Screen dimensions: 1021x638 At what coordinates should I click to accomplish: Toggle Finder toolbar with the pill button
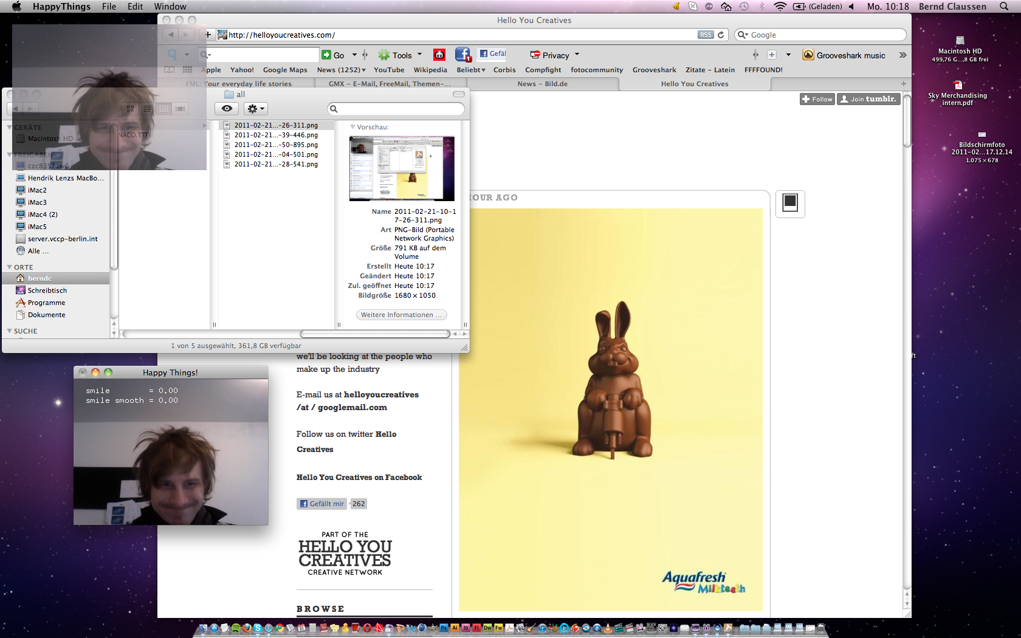[459, 94]
